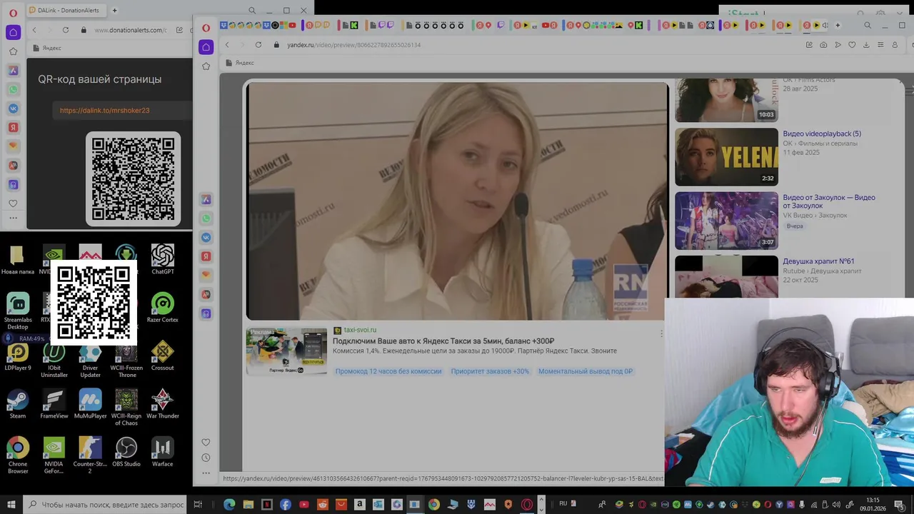Select Chrone Browser desktop icon
Viewport: 914px width, 514px height.
point(18,455)
